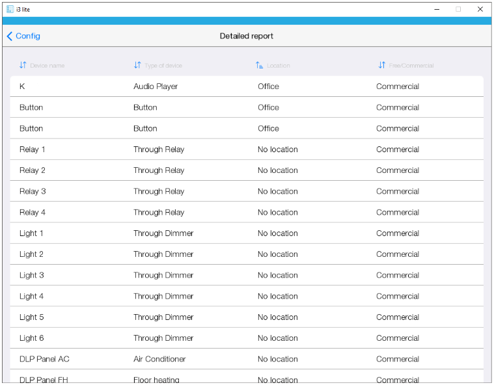
Task: Click the Device name column header
Action: (x=47, y=66)
